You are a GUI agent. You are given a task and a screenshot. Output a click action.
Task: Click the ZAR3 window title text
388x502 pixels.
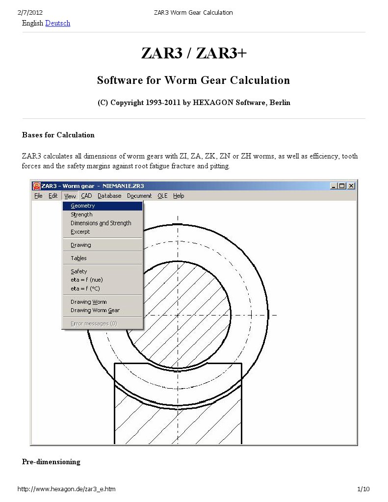[x=93, y=186]
